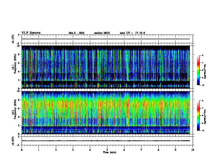This screenshot has height=168, width=217.
Task: Click the ch.1 frequency tick label "4"
Action: click(19, 72)
